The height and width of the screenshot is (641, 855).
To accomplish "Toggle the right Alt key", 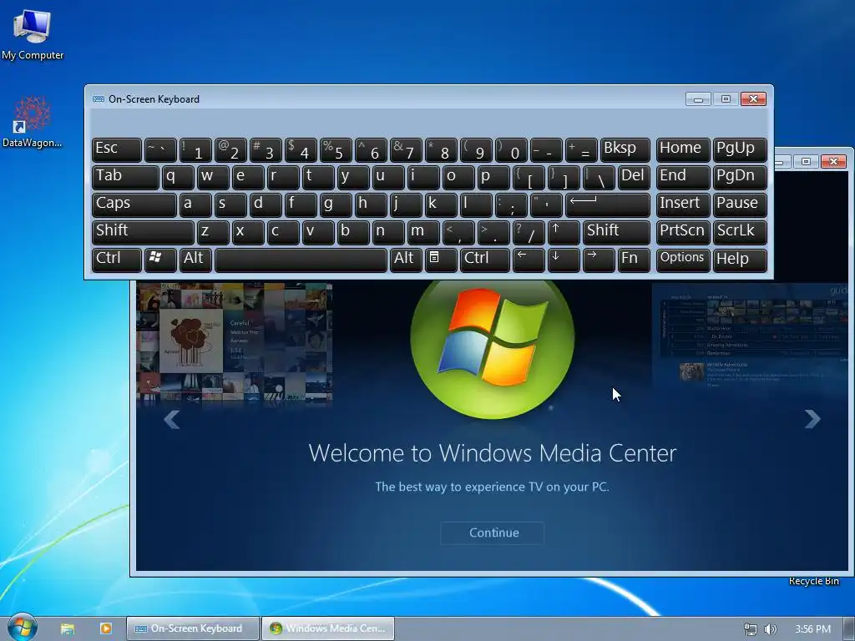I will tap(406, 260).
